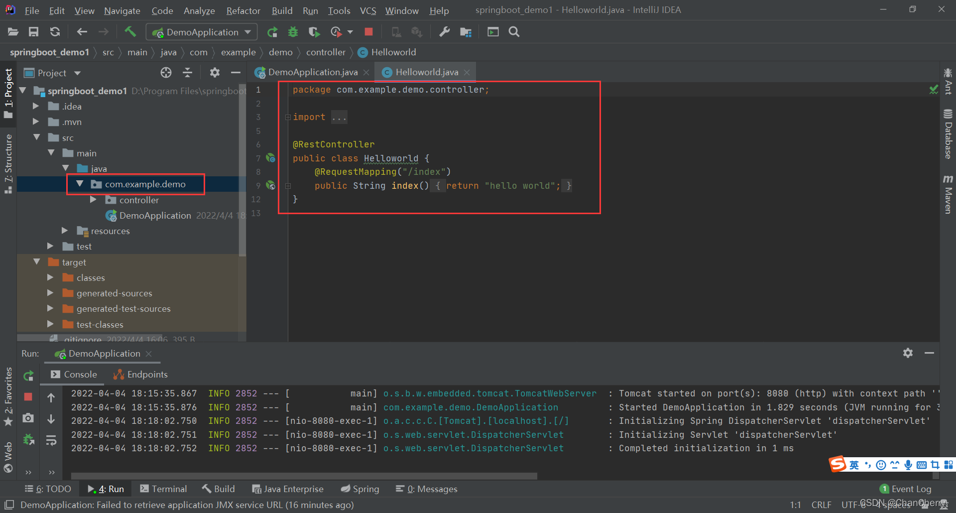
Task: Stop application with red square toolbar icon
Action: click(x=368, y=32)
